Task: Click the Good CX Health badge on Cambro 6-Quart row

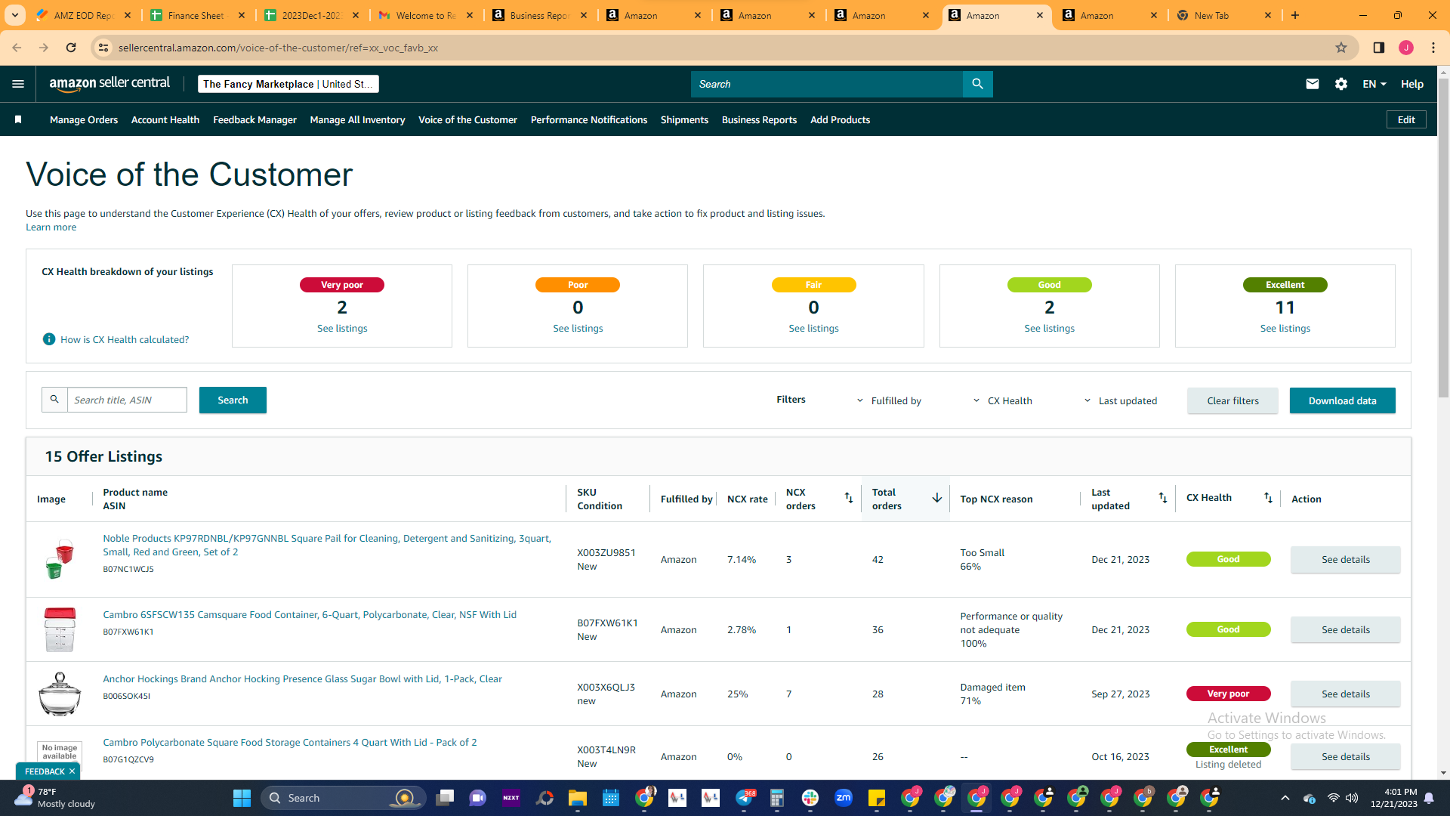Action: 1228,629
